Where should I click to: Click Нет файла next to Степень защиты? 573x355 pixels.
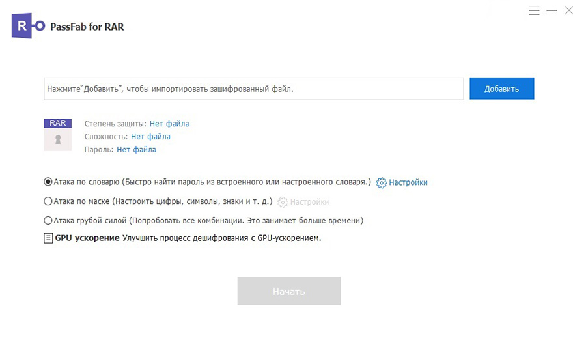click(x=169, y=124)
